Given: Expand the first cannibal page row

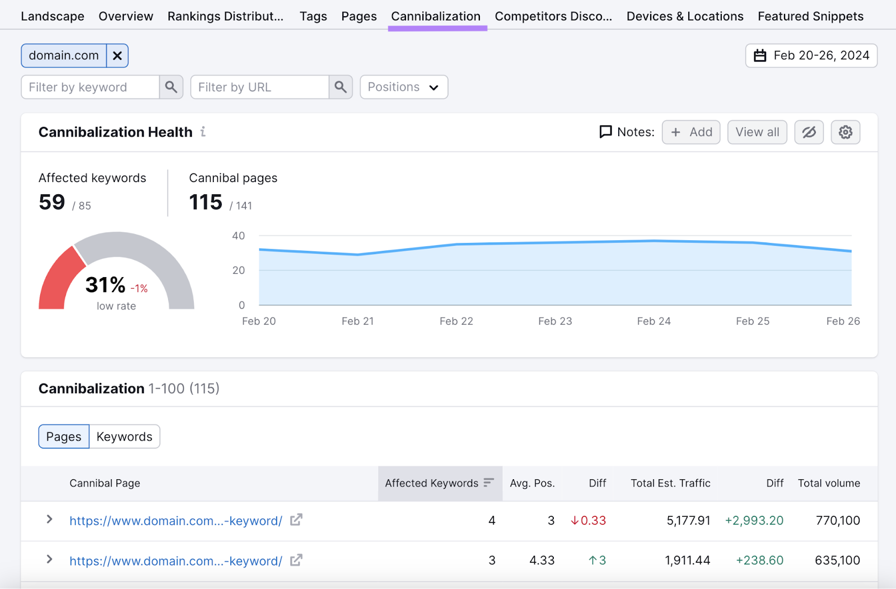Looking at the screenshot, I should (49, 520).
